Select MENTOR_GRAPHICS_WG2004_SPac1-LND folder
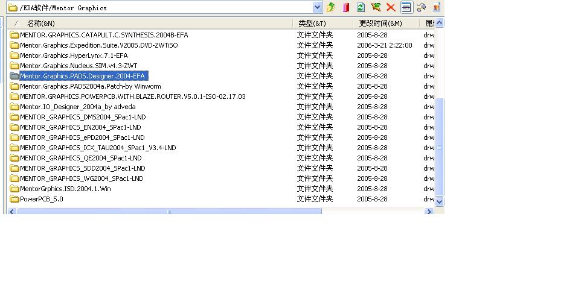The image size is (581, 284). pyautogui.click(x=82, y=178)
